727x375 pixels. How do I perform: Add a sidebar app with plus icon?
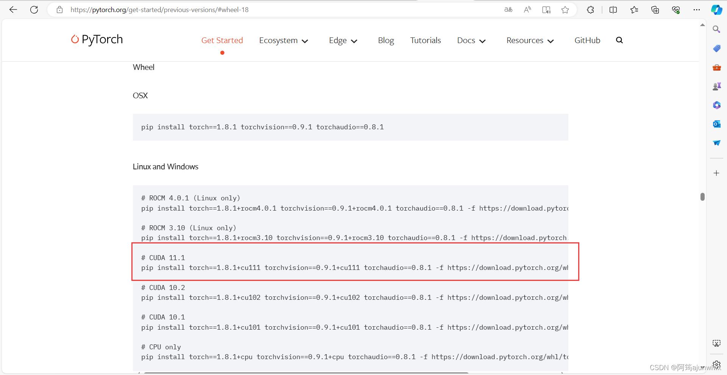click(716, 173)
